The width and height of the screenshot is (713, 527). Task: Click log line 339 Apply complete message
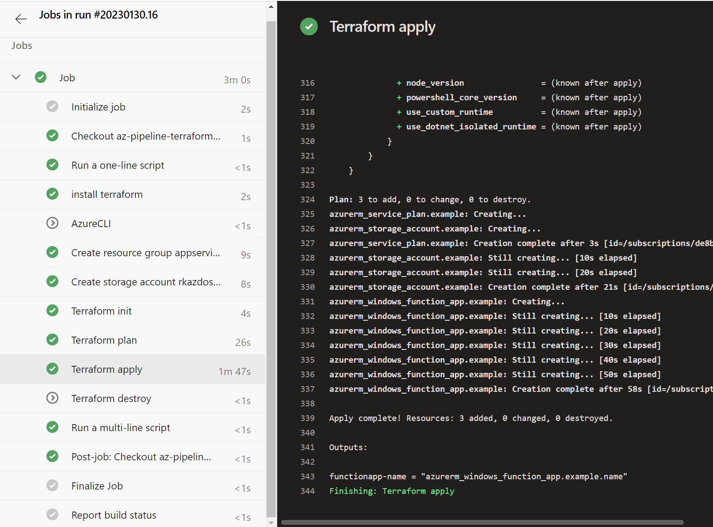(x=470, y=418)
